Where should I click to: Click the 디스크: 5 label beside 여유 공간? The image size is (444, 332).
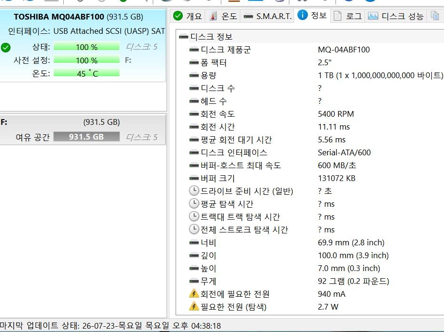click(141, 137)
